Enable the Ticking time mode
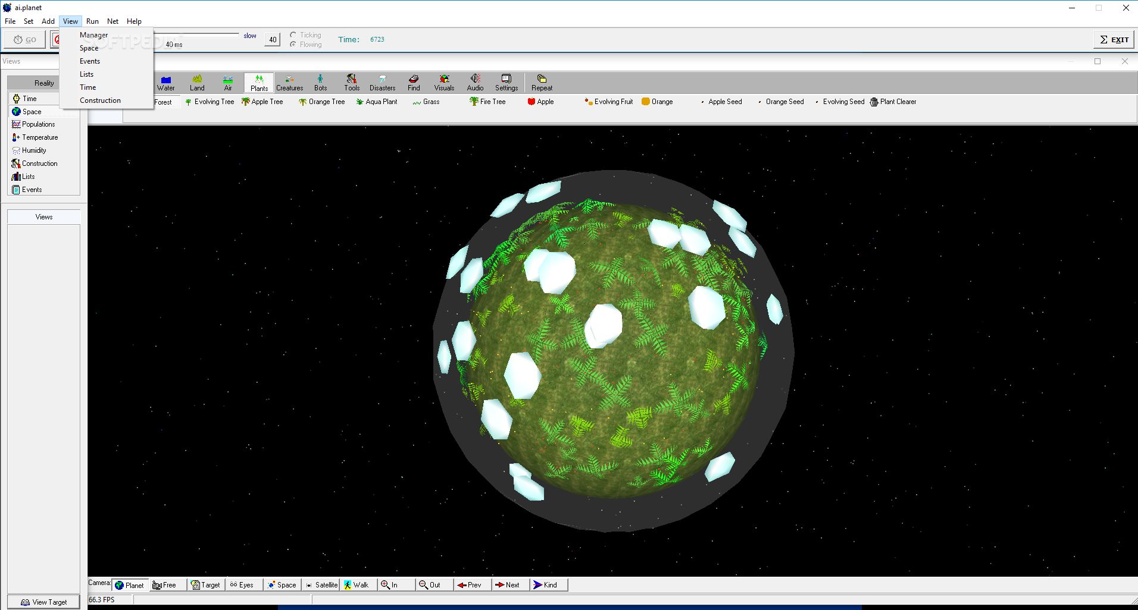This screenshot has height=610, width=1138. coord(305,35)
